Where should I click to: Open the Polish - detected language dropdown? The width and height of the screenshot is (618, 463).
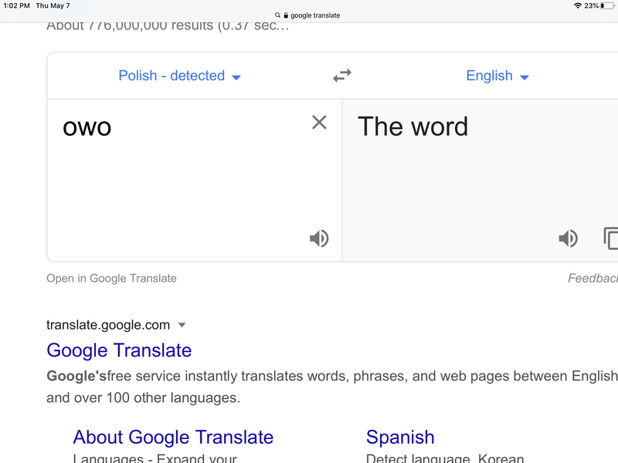[179, 76]
